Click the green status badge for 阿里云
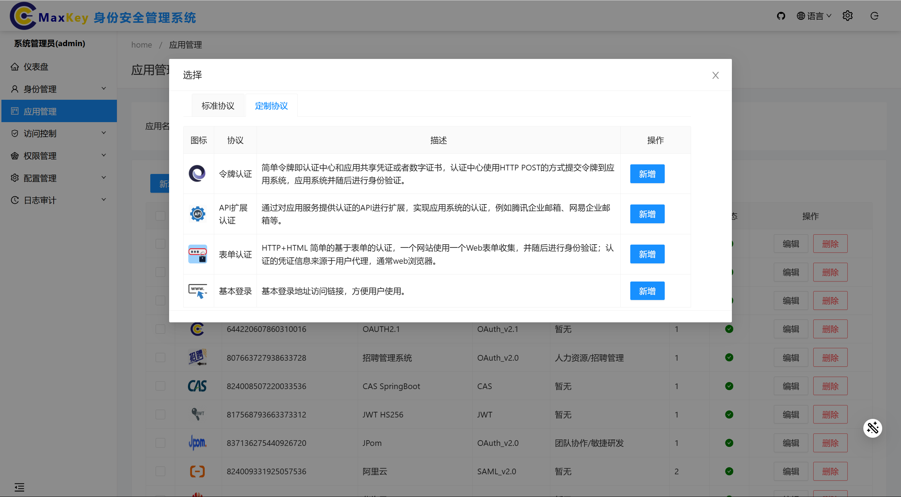Viewport: 901px width, 497px height. [729, 471]
